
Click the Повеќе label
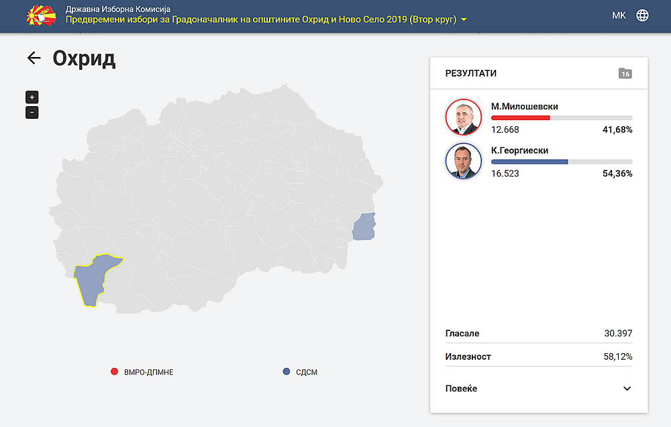coord(462,389)
